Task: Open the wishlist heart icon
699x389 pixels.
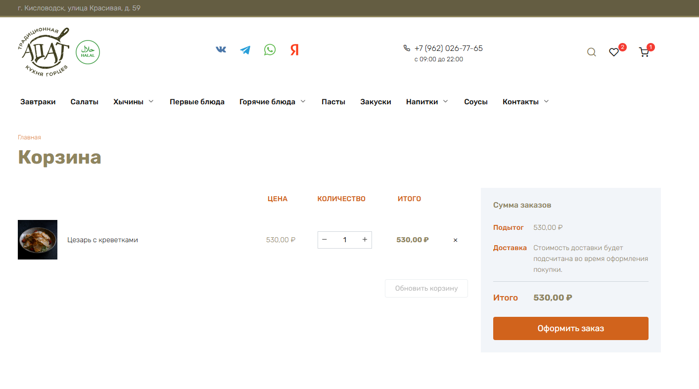Action: [x=614, y=52]
